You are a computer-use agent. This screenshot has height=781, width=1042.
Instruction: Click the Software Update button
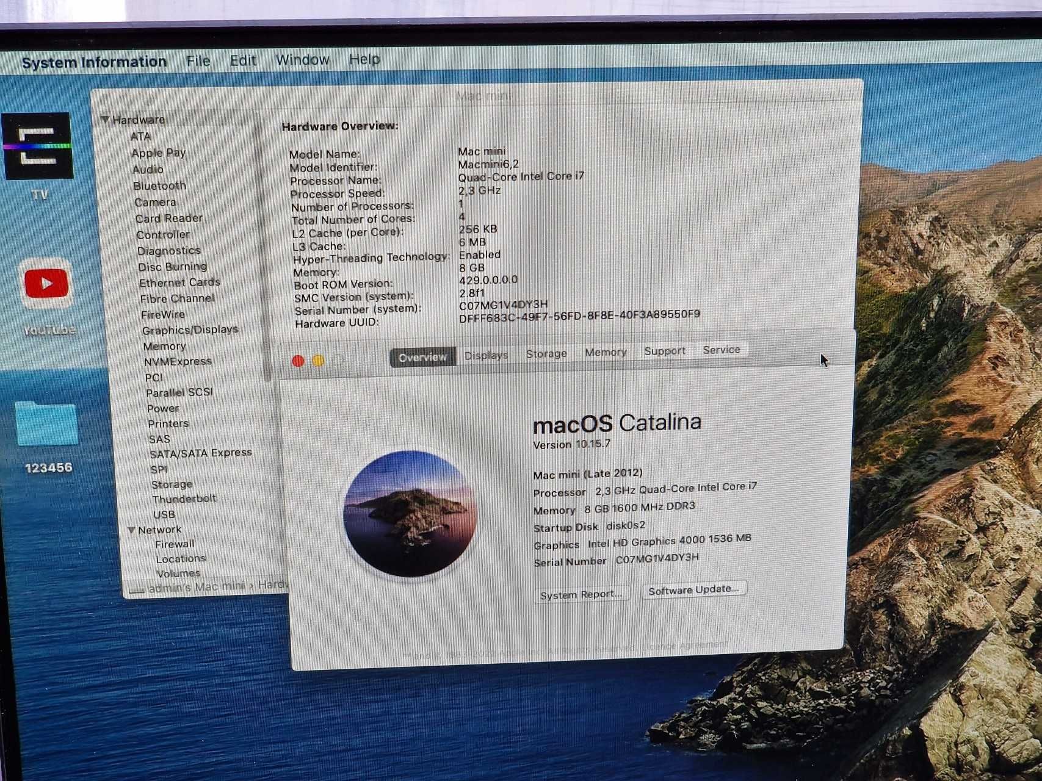pos(693,589)
